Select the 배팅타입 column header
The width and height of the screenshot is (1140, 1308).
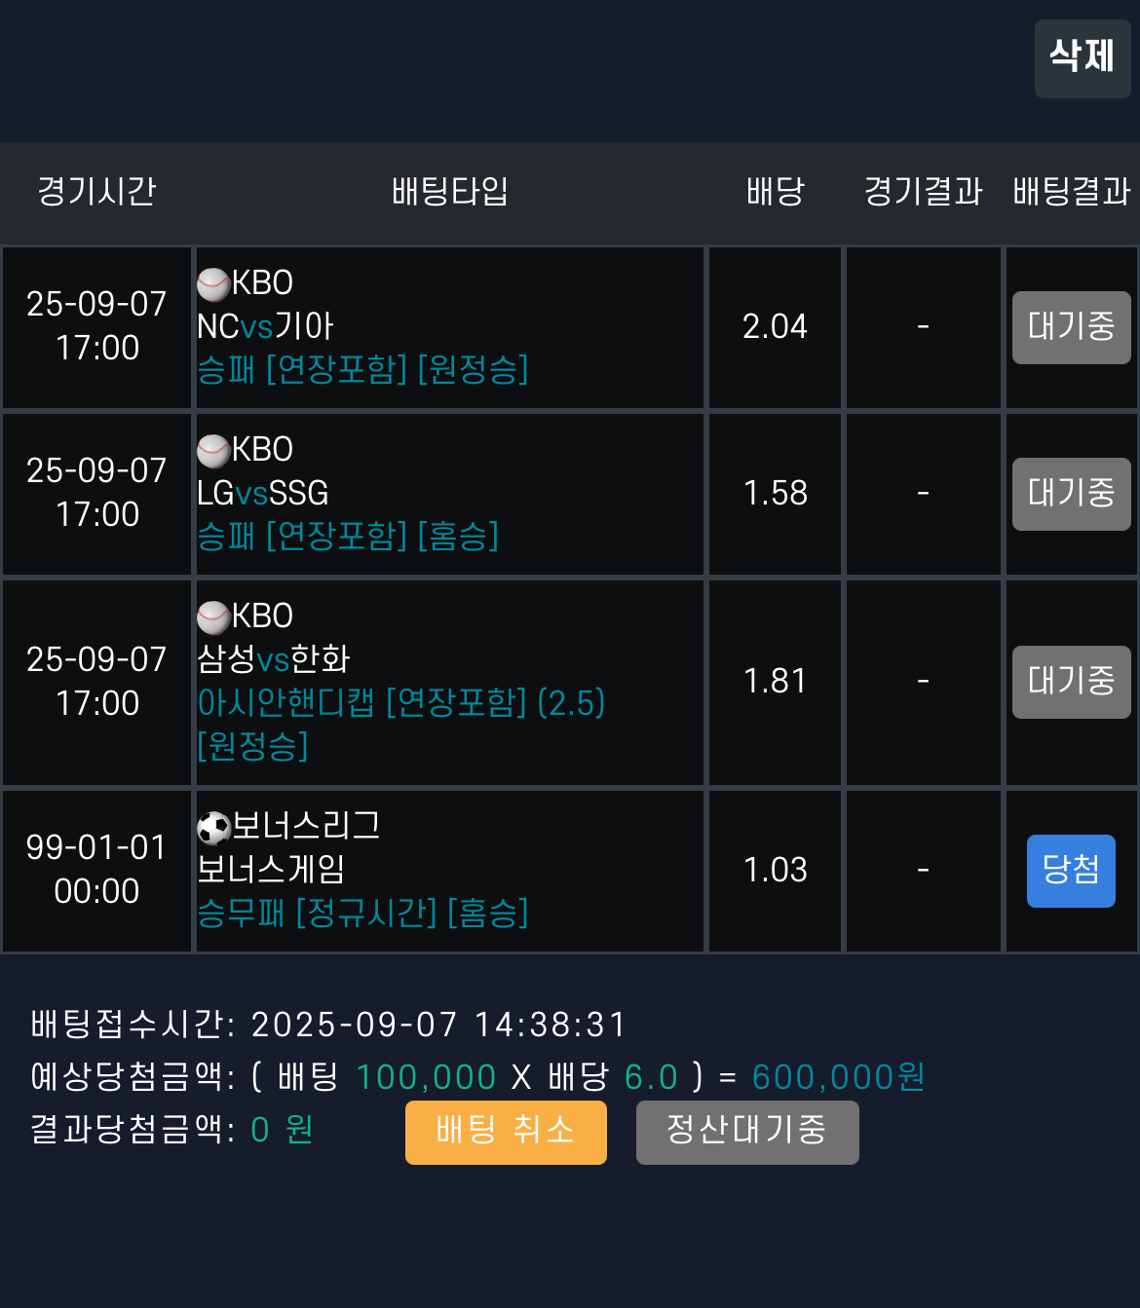(448, 192)
